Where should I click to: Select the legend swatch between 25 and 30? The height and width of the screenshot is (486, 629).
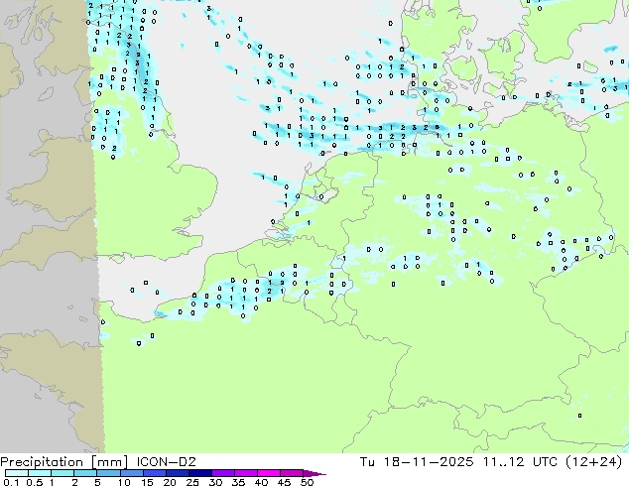click(x=200, y=473)
